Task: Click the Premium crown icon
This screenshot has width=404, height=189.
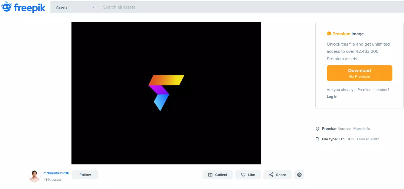Action: (329, 33)
